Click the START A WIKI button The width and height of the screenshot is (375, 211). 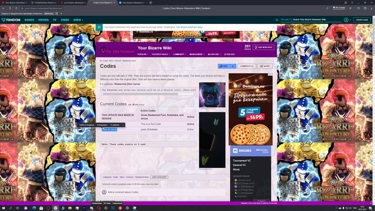tap(362, 20)
